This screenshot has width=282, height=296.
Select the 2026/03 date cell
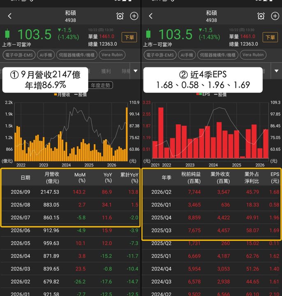click(x=21, y=269)
